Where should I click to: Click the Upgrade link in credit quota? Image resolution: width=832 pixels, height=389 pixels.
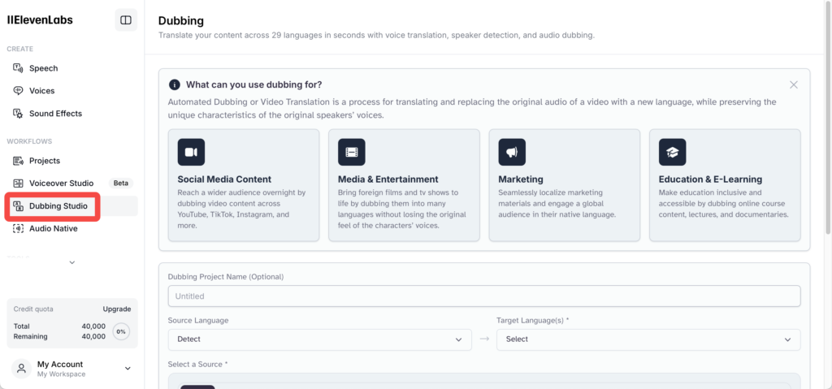click(117, 309)
